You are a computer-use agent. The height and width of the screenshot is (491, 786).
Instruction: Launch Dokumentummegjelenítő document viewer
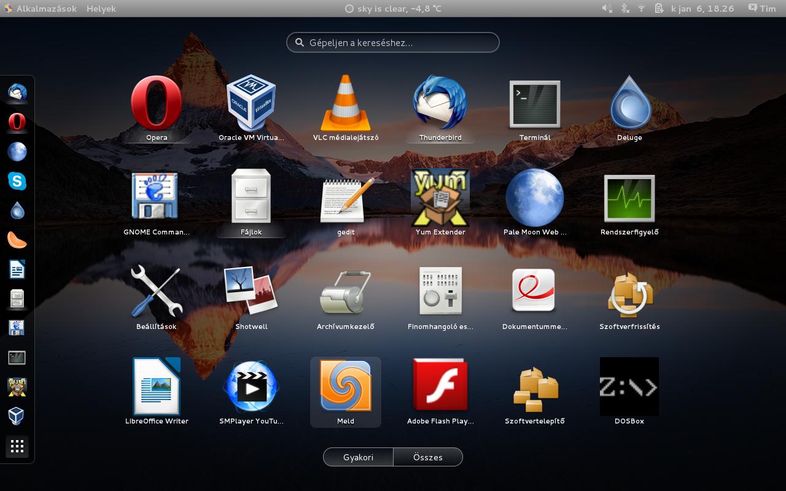point(535,298)
